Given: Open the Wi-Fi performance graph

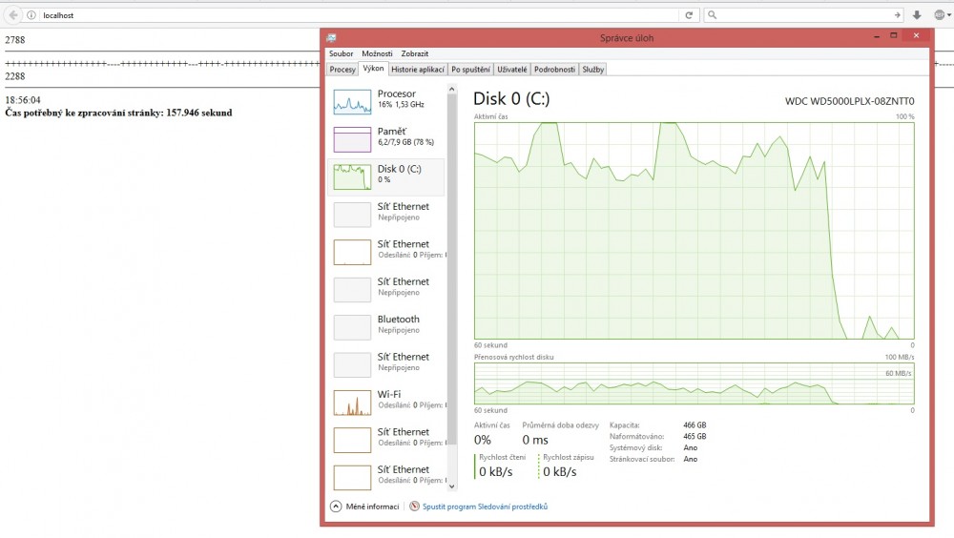Looking at the screenshot, I should point(352,403).
